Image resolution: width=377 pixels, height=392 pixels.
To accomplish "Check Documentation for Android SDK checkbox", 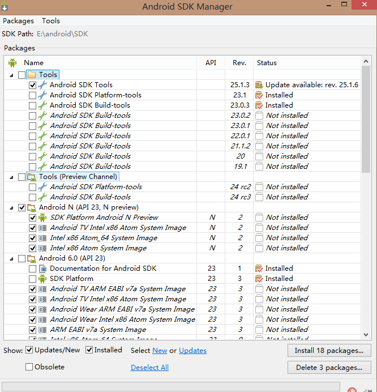I will tap(32, 269).
